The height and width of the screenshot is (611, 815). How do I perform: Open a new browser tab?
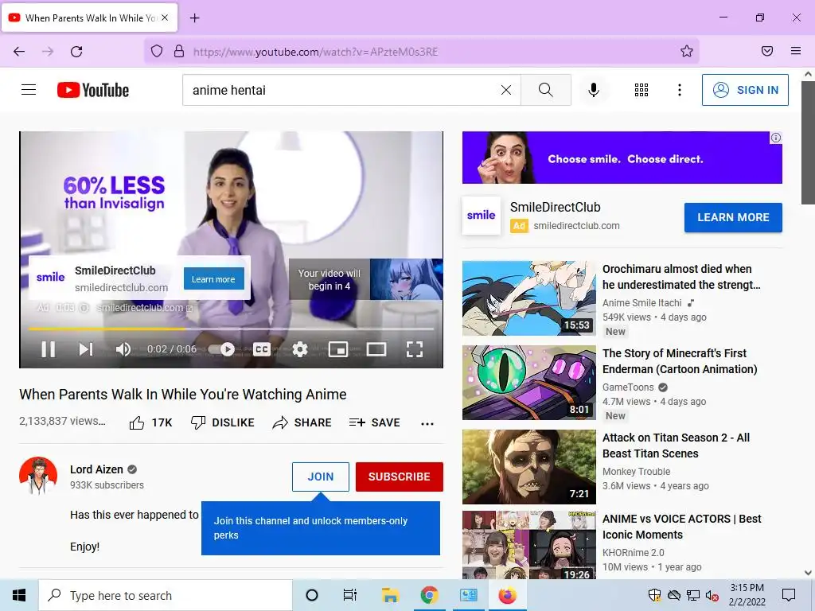click(x=194, y=18)
